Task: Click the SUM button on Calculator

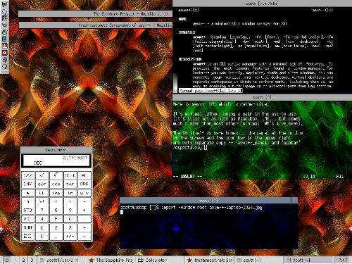Action: click(x=27, y=227)
